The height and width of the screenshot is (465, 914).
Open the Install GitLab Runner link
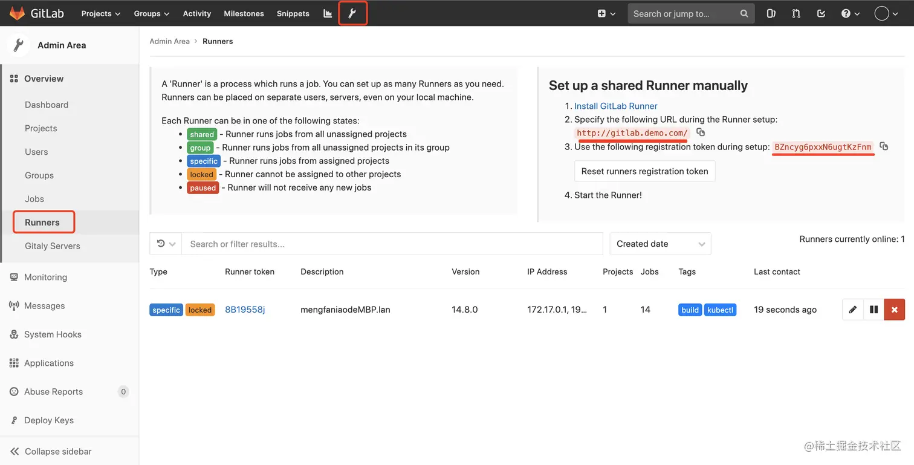tap(616, 106)
